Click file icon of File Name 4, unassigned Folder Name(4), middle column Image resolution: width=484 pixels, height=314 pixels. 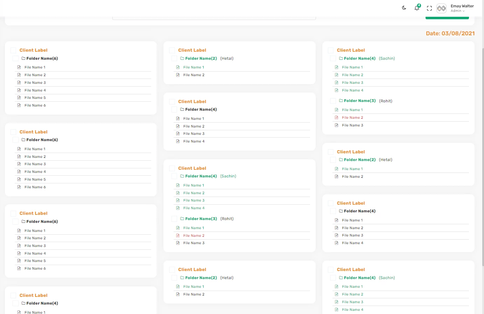point(178,141)
